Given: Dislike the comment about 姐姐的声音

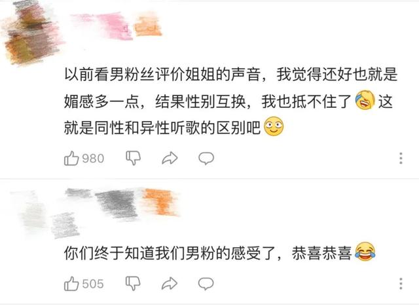Looking at the screenshot, I should coord(133,158).
